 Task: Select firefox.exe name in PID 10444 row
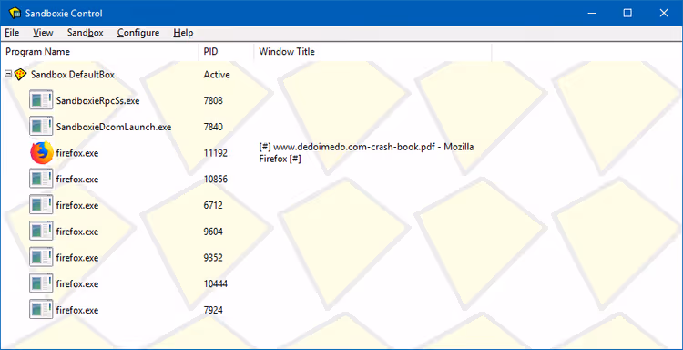[x=77, y=283]
